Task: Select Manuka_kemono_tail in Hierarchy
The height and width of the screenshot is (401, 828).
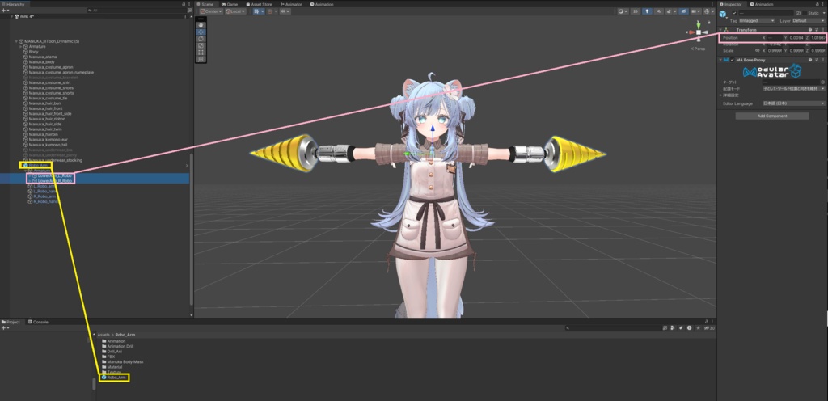Action: (x=48, y=145)
